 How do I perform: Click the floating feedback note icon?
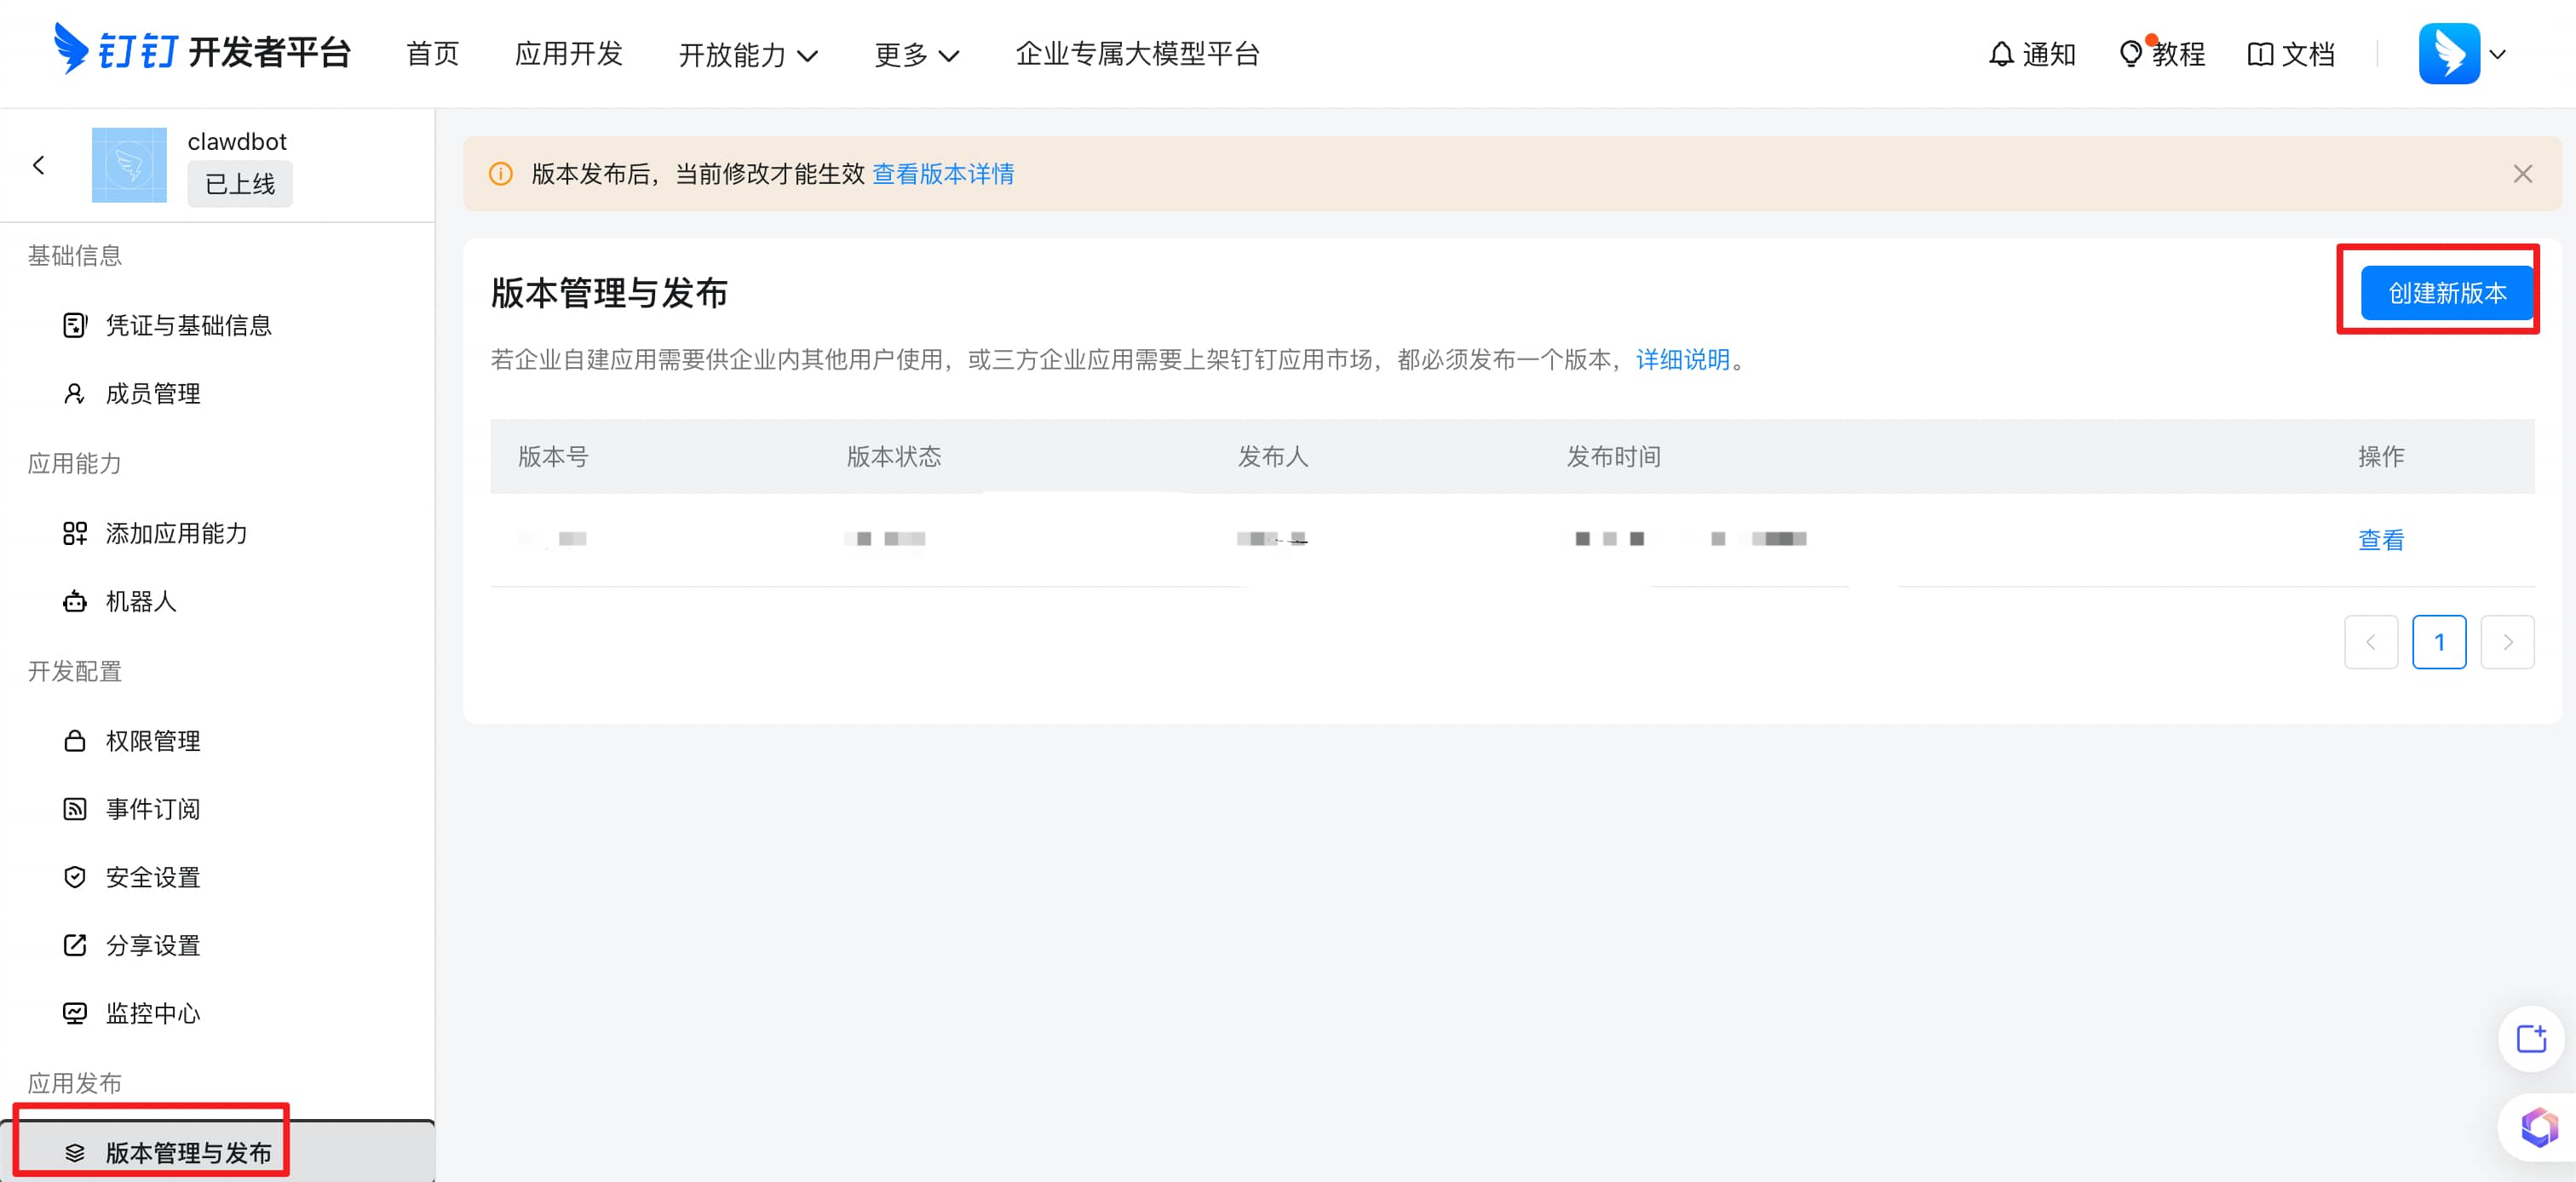pos(2530,1039)
